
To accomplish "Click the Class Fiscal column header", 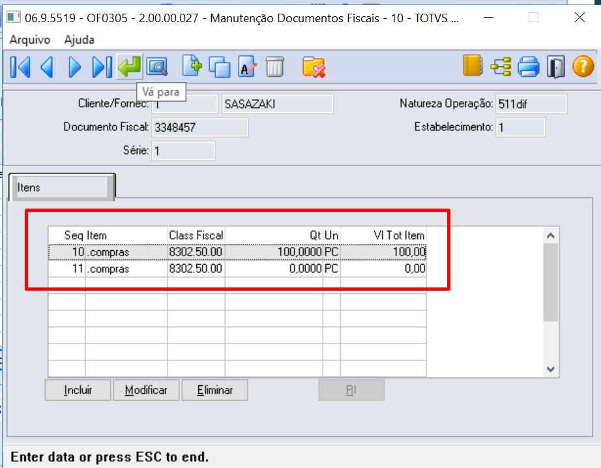I will pos(196,235).
